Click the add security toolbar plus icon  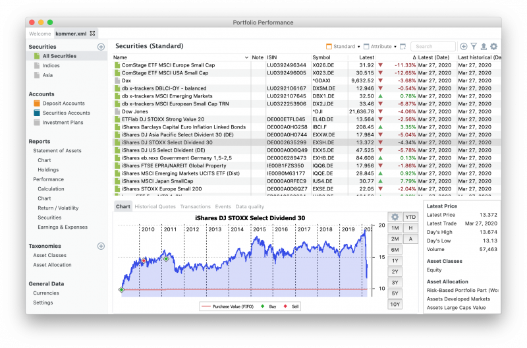click(x=464, y=46)
